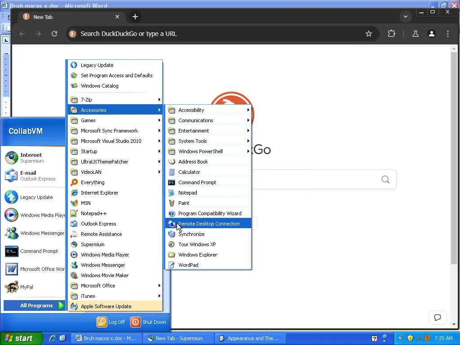Click the Windows Media Player pinned icon
Screen dimensions: 460x345
pyautogui.click(x=11, y=215)
